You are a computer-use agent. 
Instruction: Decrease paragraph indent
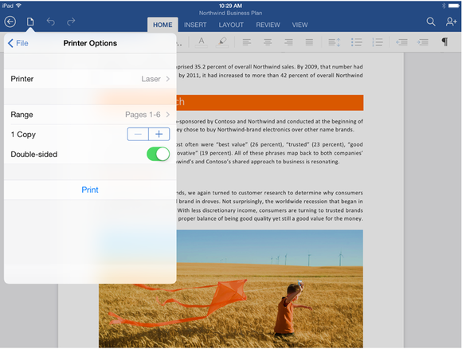[401, 42]
